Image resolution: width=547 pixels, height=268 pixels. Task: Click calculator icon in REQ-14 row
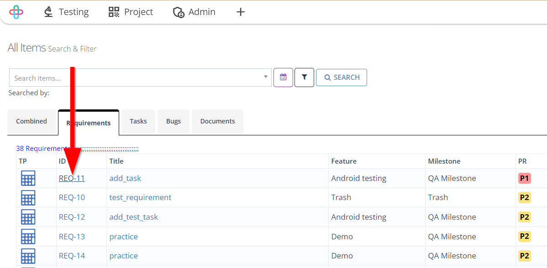click(x=28, y=256)
